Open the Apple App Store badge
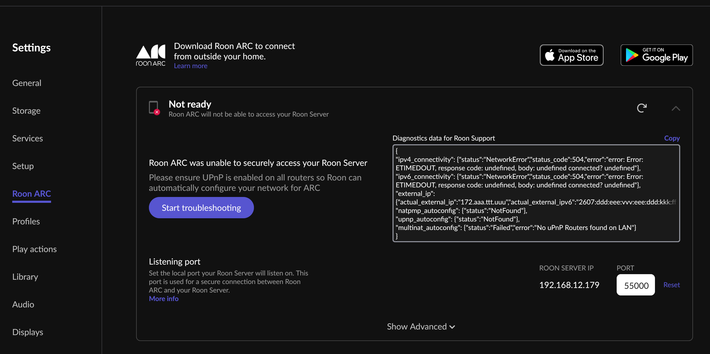710x354 pixels. [x=571, y=55]
